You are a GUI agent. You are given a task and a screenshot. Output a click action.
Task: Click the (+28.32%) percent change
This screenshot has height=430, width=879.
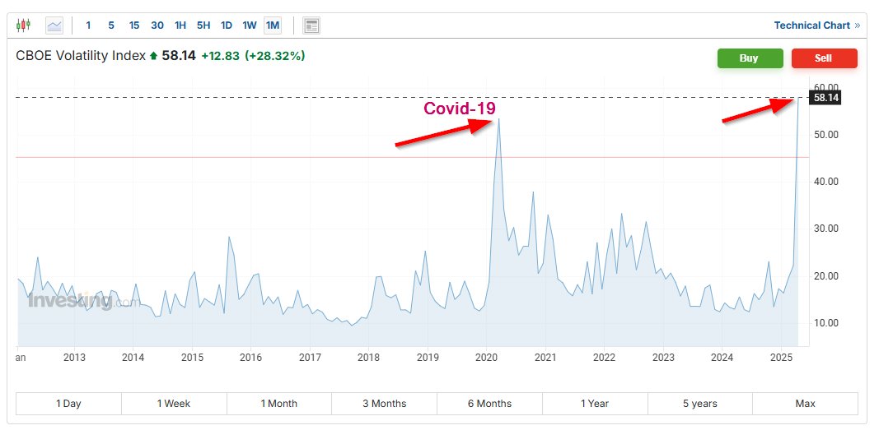(x=274, y=56)
